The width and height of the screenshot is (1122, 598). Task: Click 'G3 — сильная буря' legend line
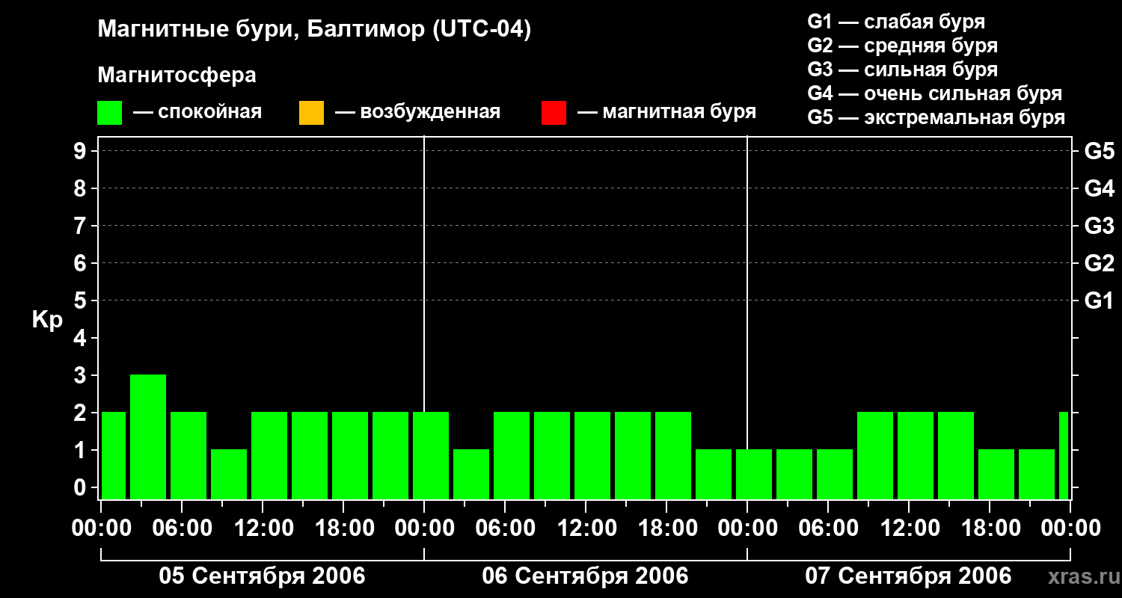[x=902, y=70]
